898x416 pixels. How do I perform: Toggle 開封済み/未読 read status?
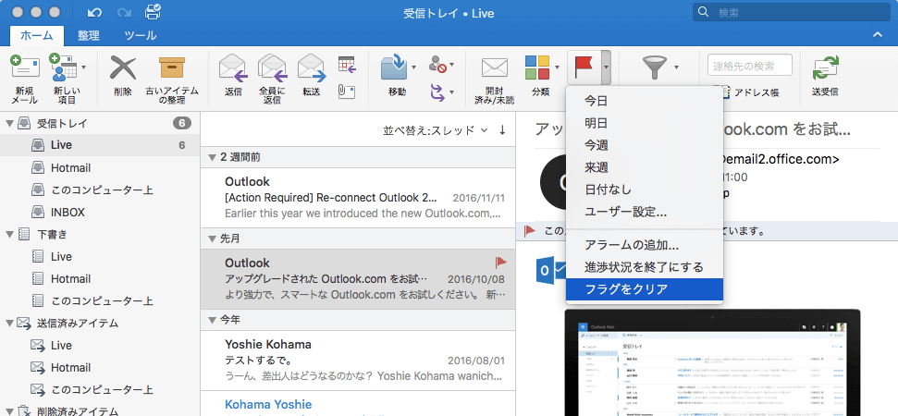click(x=494, y=80)
